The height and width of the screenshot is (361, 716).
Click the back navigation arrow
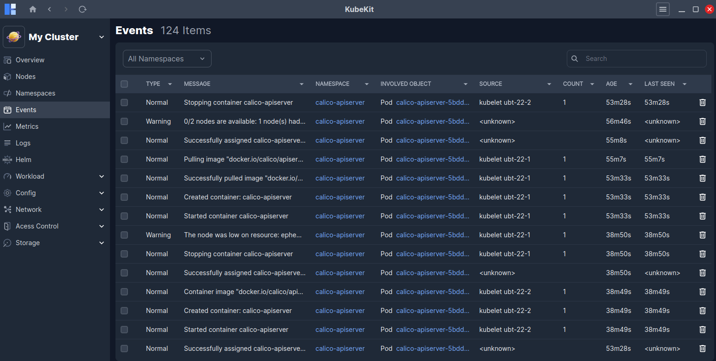(x=49, y=9)
